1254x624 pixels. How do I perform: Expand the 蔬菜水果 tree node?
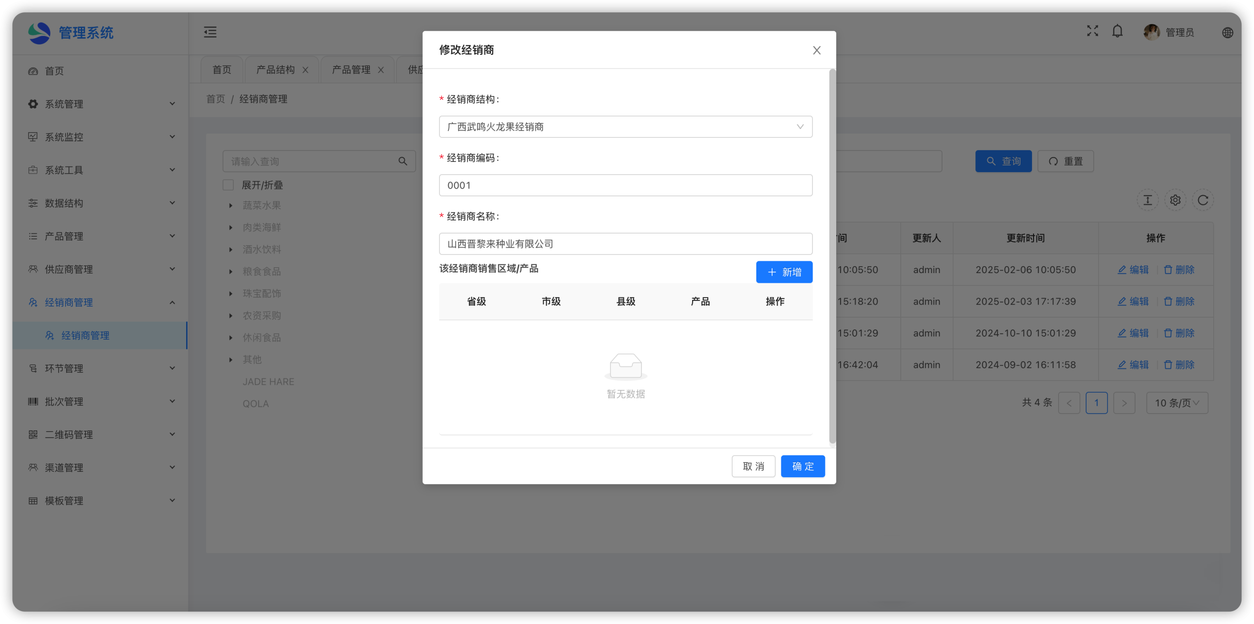[231, 206]
